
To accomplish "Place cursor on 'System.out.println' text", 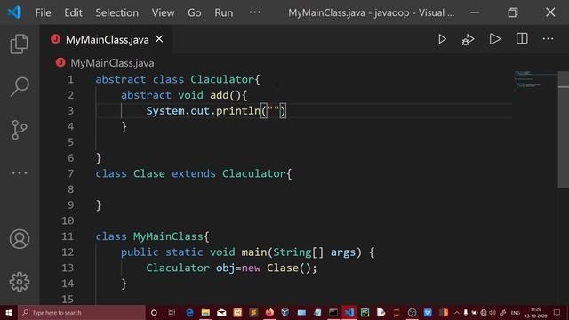I will click(x=203, y=111).
